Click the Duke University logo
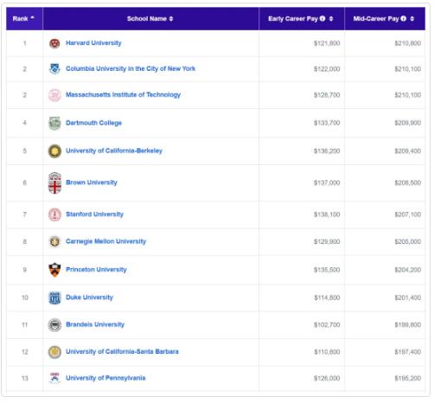 [54, 297]
